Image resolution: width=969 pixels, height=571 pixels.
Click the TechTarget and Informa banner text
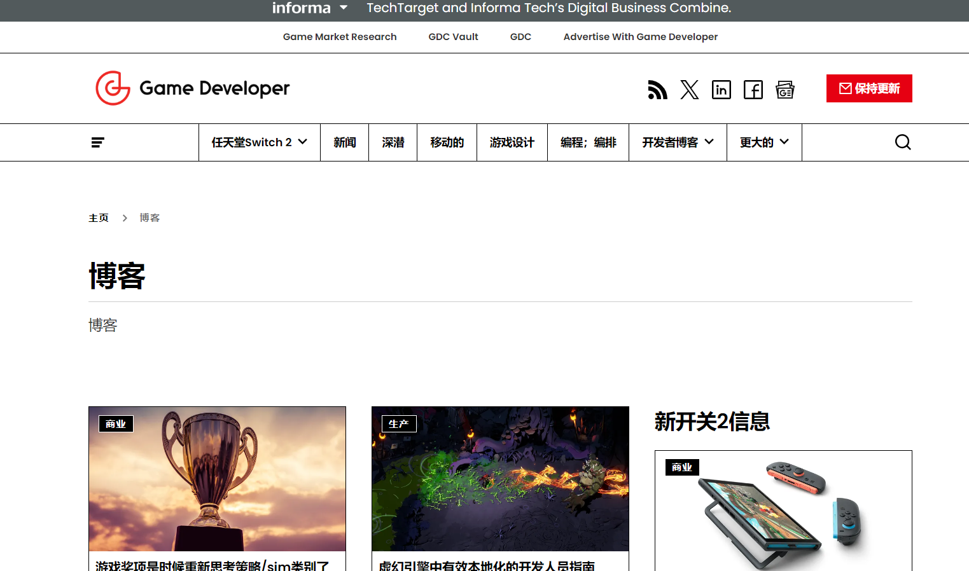coord(548,8)
